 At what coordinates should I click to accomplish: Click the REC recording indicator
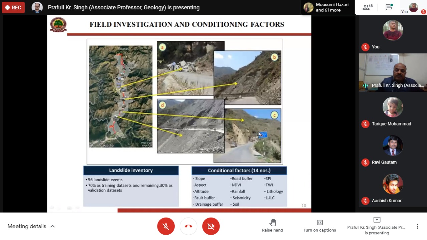click(x=13, y=7)
